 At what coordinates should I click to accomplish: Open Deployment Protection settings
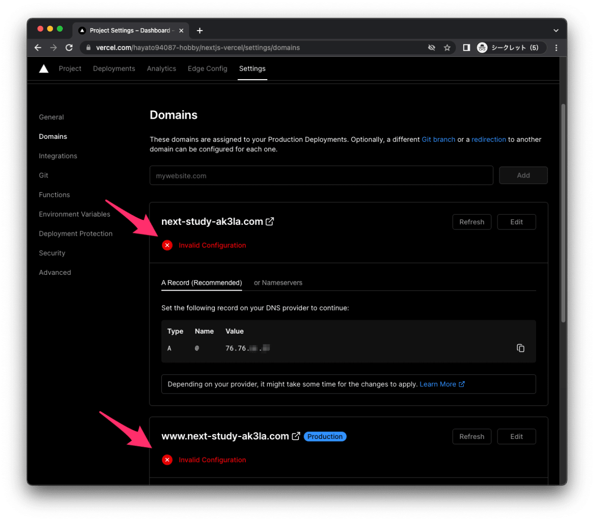pos(76,234)
